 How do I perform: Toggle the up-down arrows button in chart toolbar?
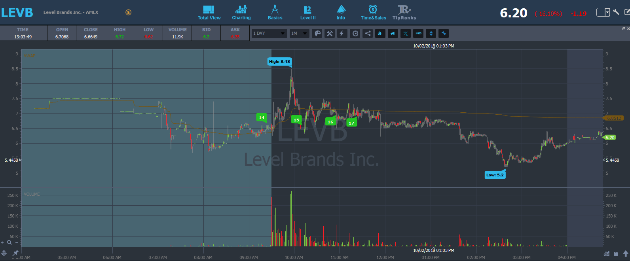(x=431, y=33)
